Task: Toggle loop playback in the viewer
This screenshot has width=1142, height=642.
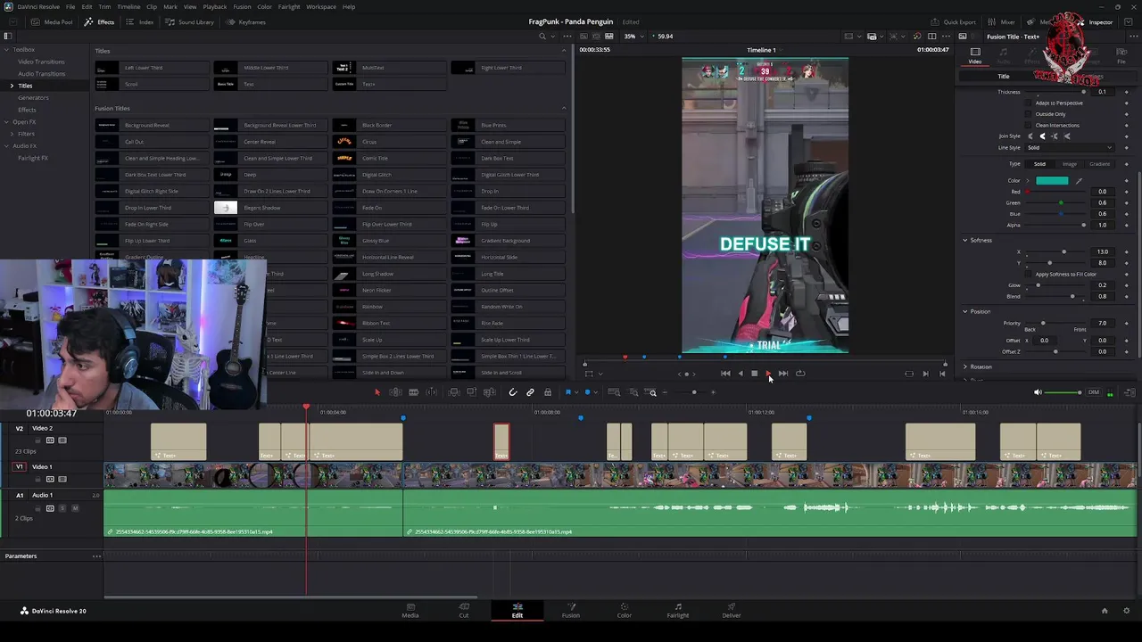Action: (x=800, y=374)
